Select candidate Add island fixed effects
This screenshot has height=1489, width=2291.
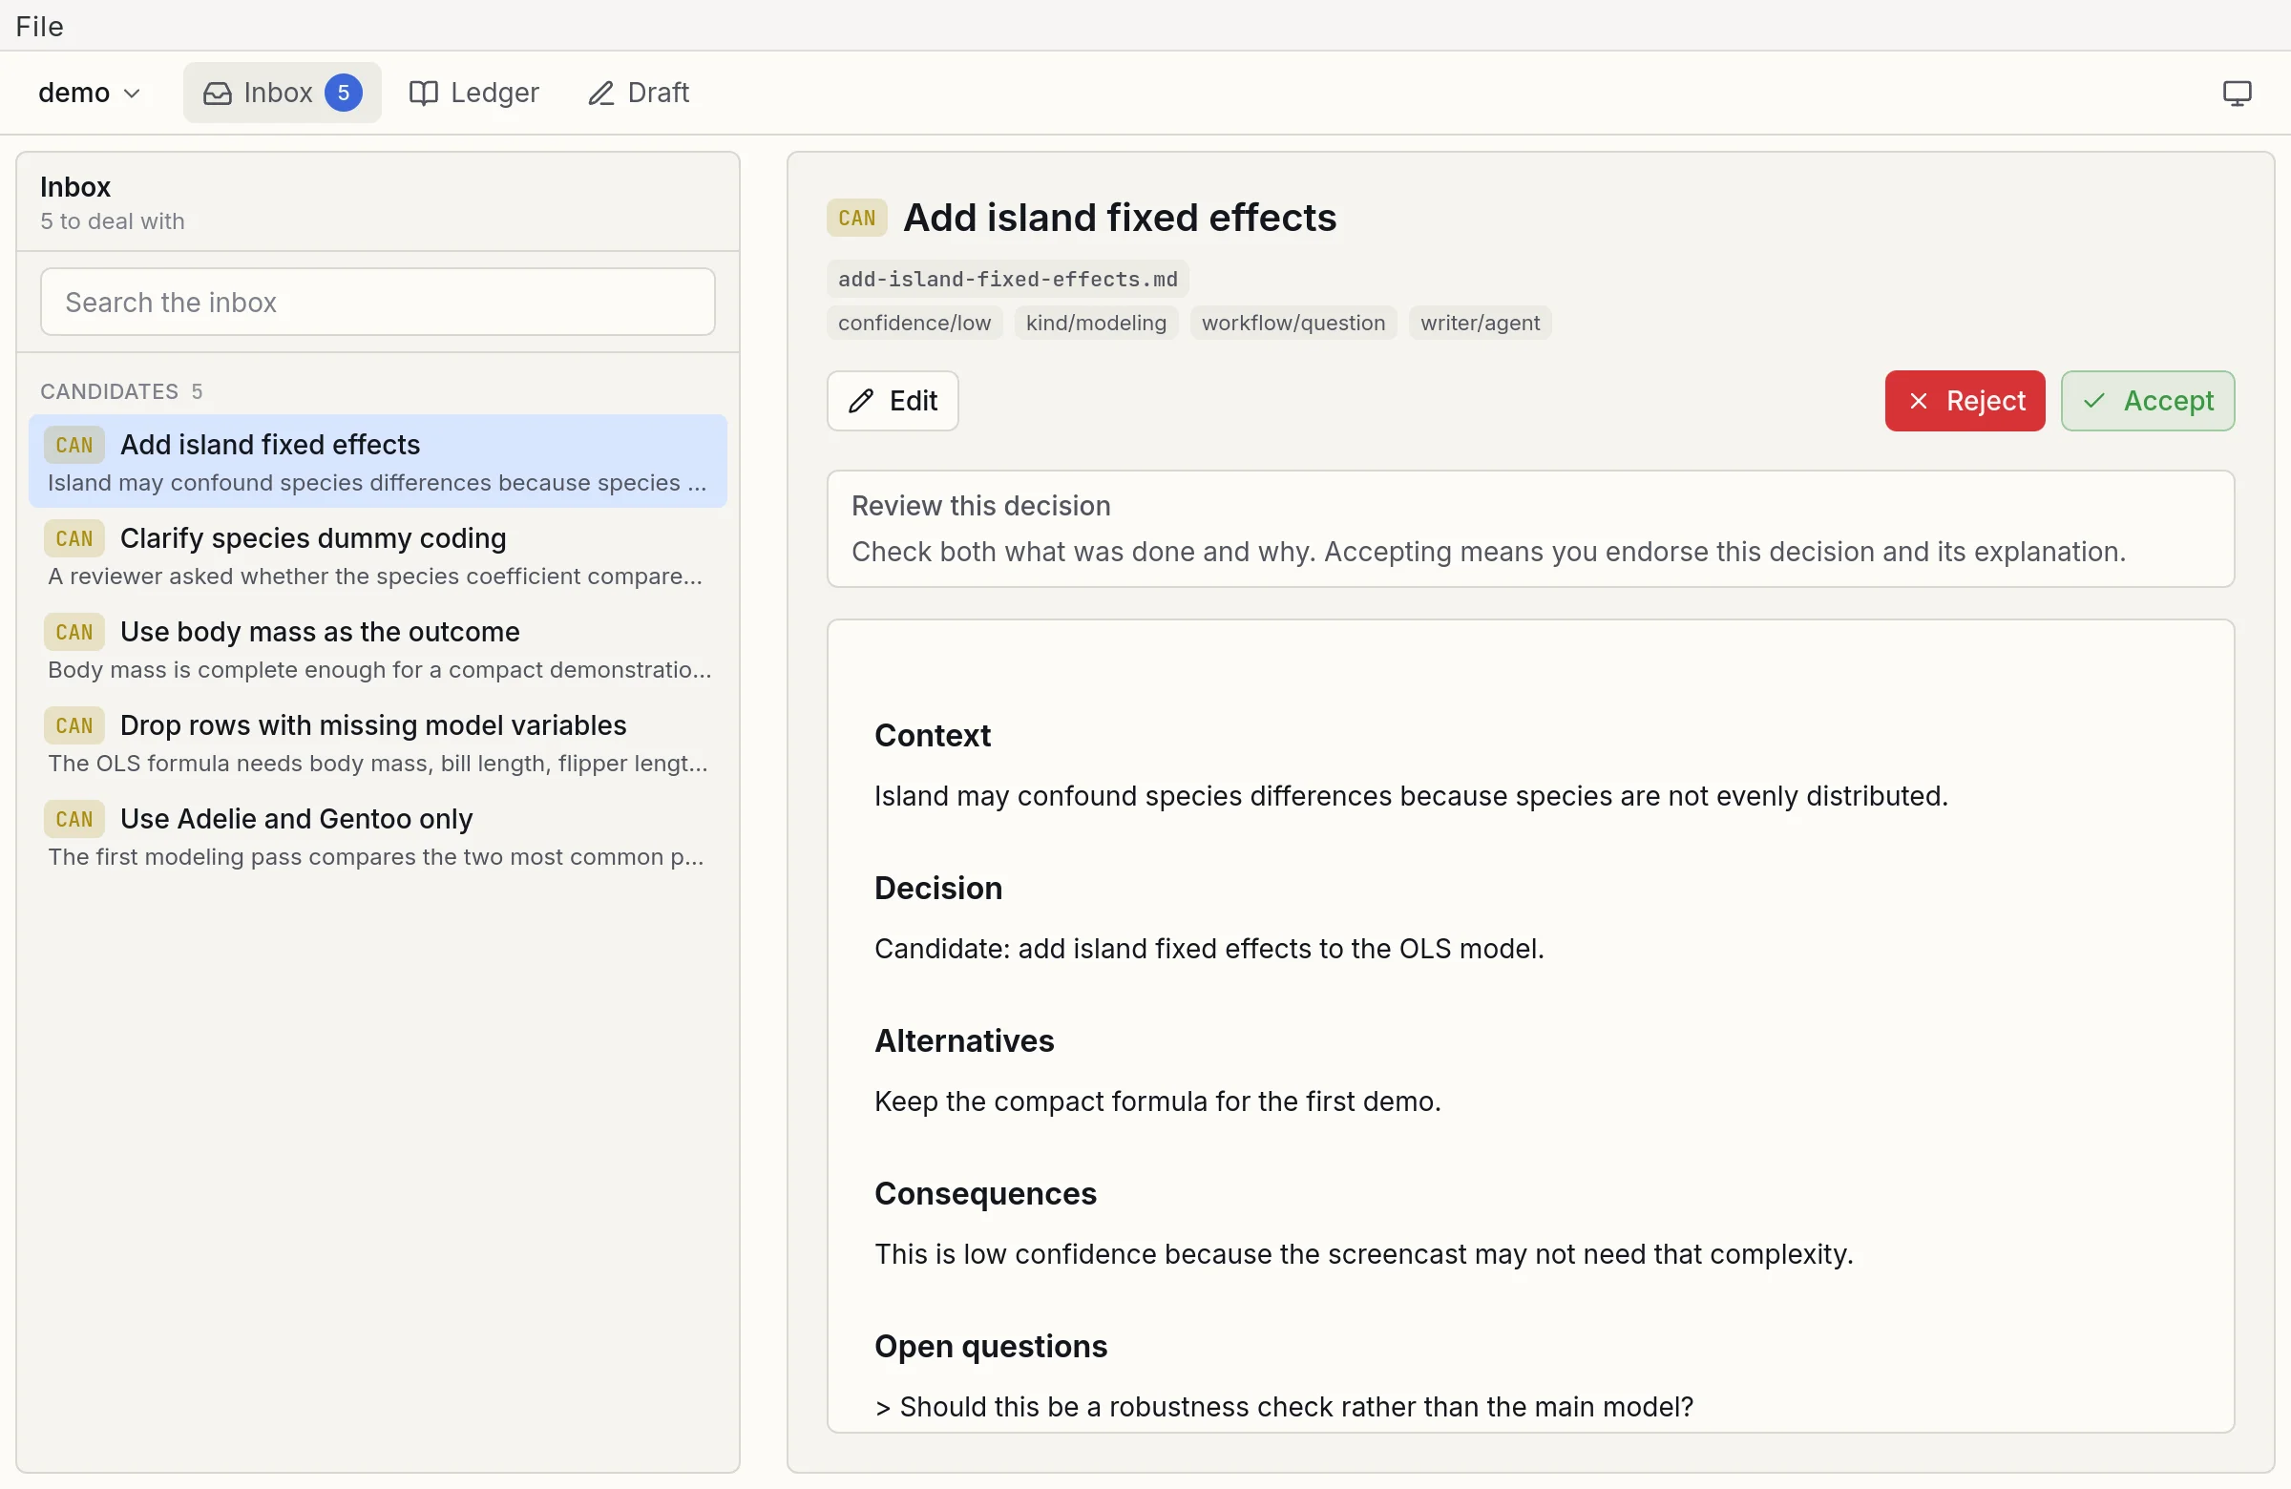point(377,461)
